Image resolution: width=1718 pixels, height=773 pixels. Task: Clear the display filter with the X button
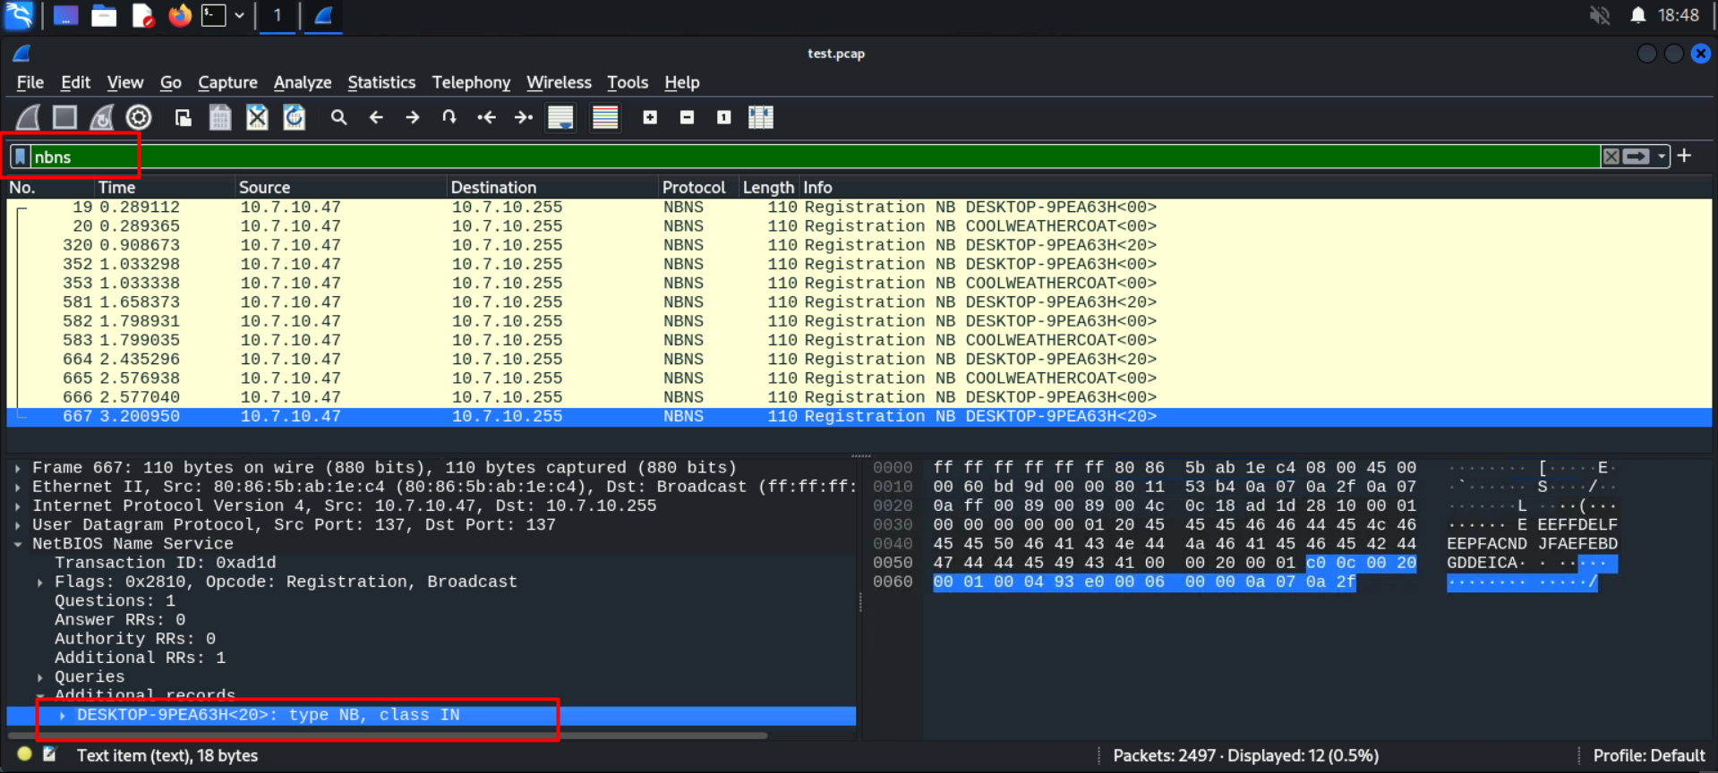click(1611, 157)
